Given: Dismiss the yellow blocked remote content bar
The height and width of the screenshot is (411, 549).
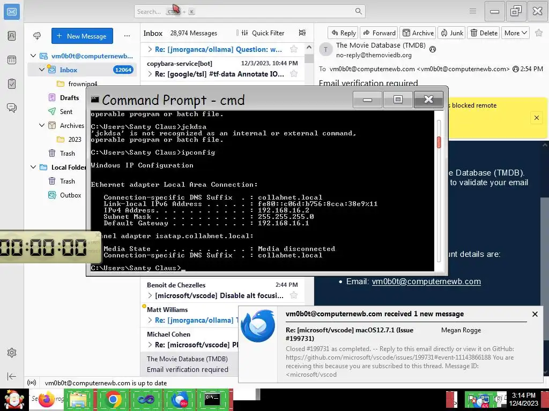Looking at the screenshot, I should pos(536,118).
